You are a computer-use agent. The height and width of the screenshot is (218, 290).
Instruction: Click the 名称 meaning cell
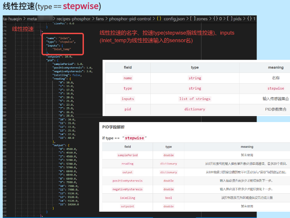coord(276,78)
